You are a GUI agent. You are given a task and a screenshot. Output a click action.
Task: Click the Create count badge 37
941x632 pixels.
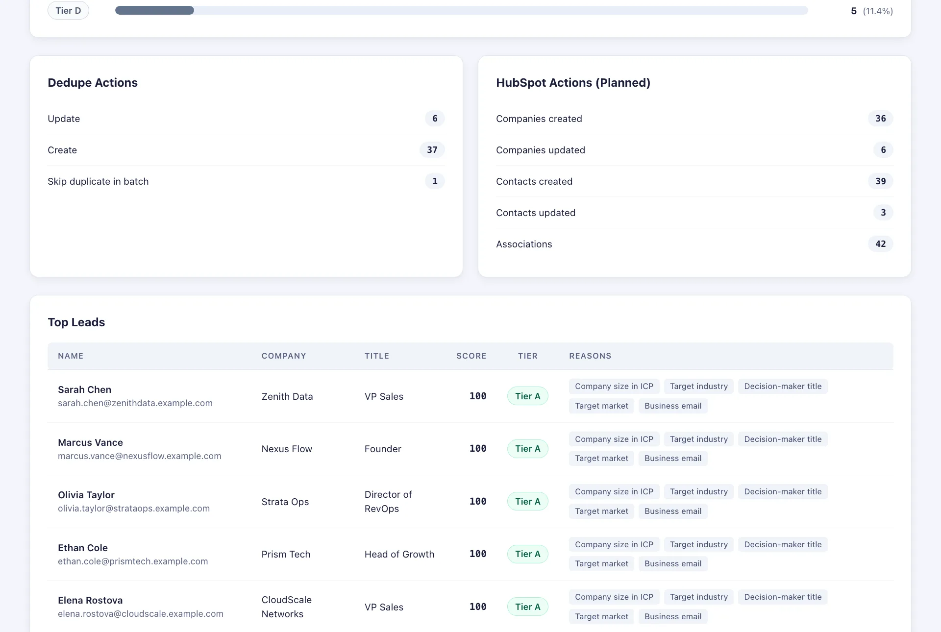click(432, 150)
